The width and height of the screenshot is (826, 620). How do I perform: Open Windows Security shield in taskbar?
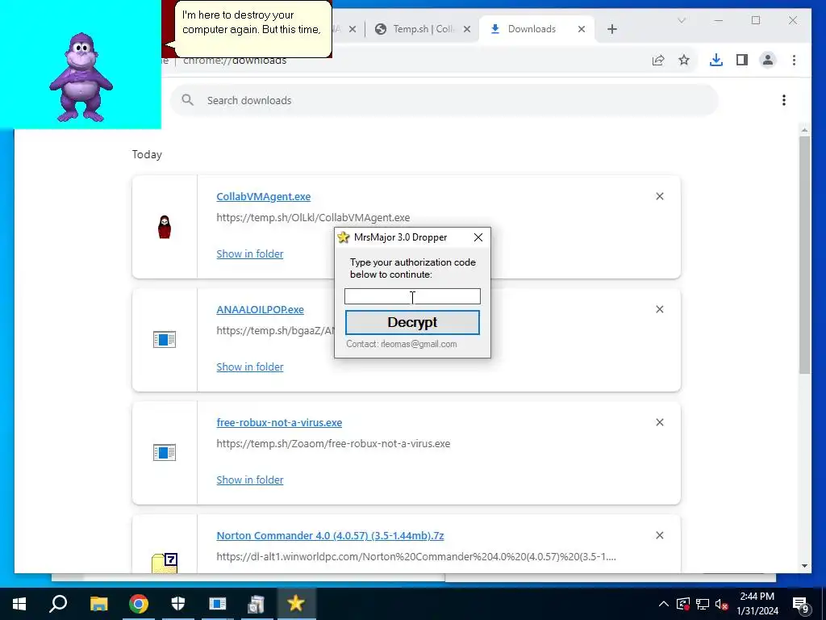178,604
